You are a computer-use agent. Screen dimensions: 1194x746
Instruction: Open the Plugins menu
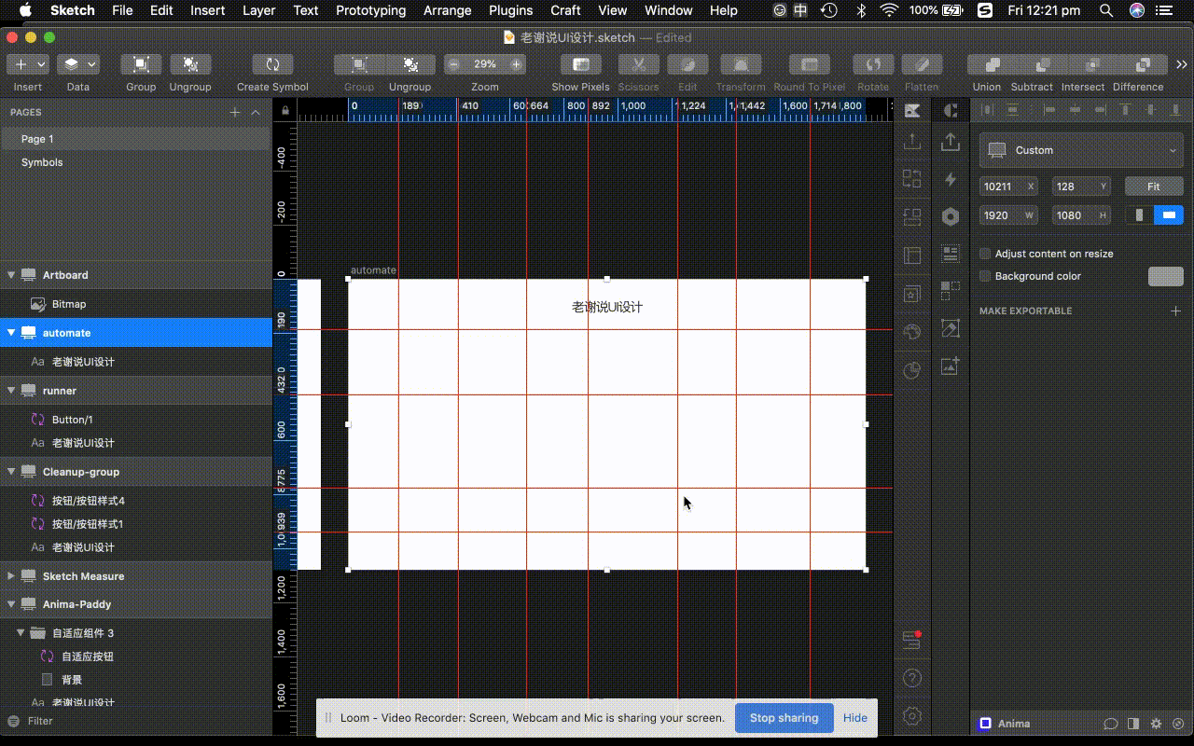[x=511, y=10]
